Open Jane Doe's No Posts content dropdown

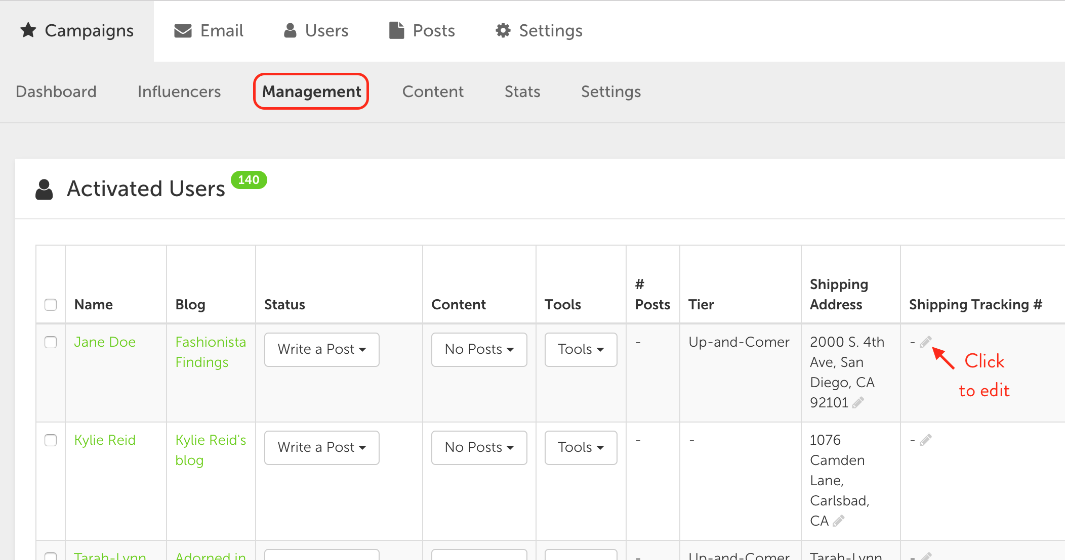click(x=479, y=349)
